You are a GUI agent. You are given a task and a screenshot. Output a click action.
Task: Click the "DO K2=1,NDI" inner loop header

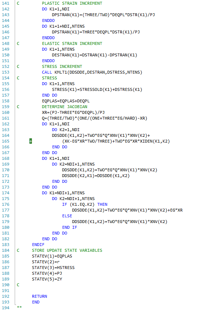(x=66, y=130)
